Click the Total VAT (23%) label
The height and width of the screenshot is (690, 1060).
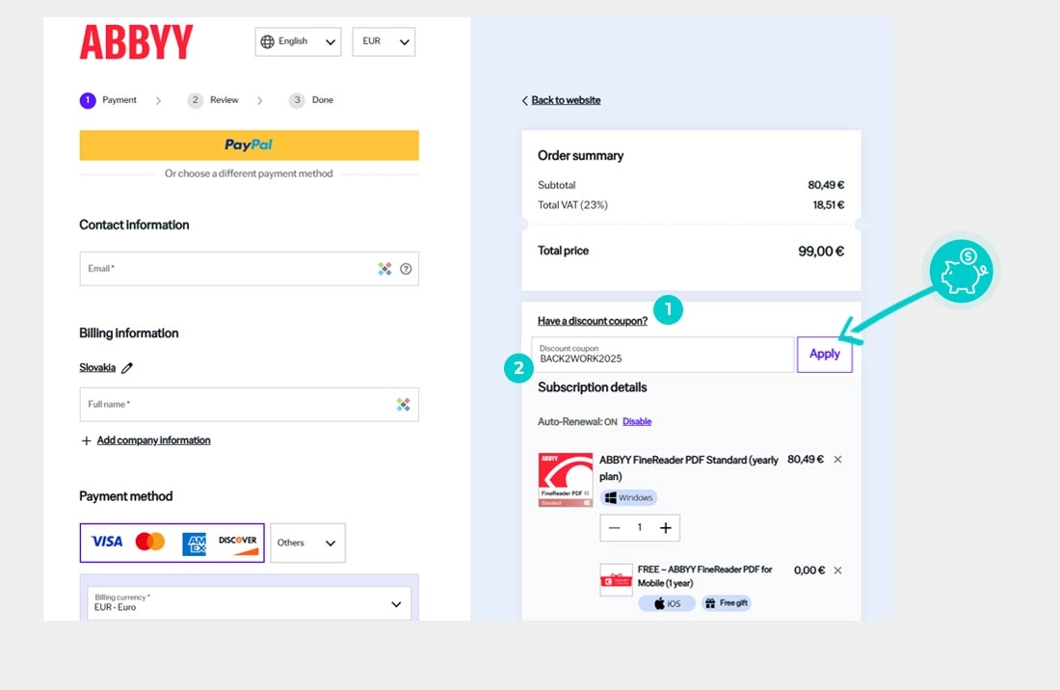click(x=572, y=204)
